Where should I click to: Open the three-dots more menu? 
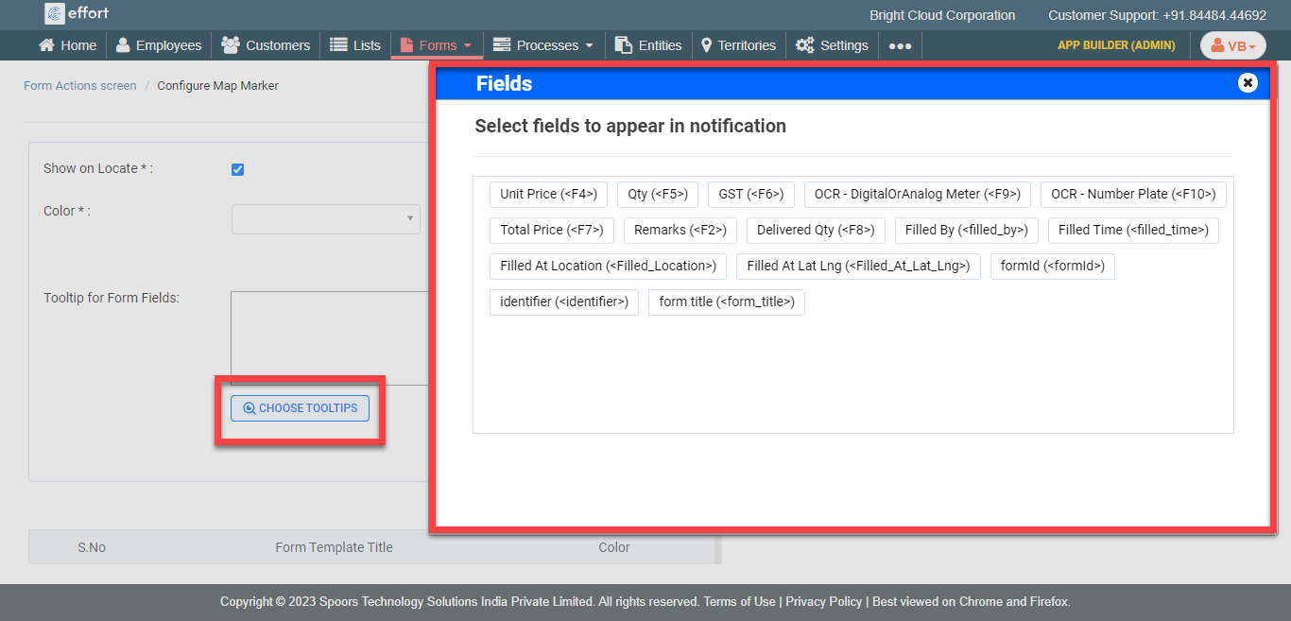900,45
